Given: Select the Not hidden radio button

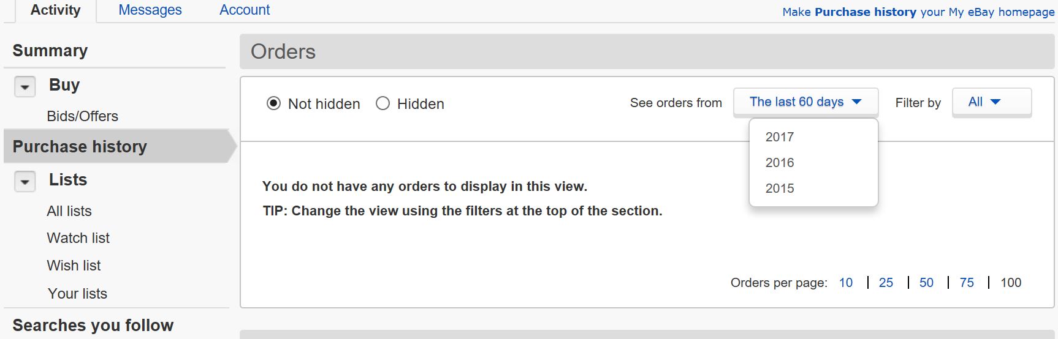Looking at the screenshot, I should coord(273,103).
